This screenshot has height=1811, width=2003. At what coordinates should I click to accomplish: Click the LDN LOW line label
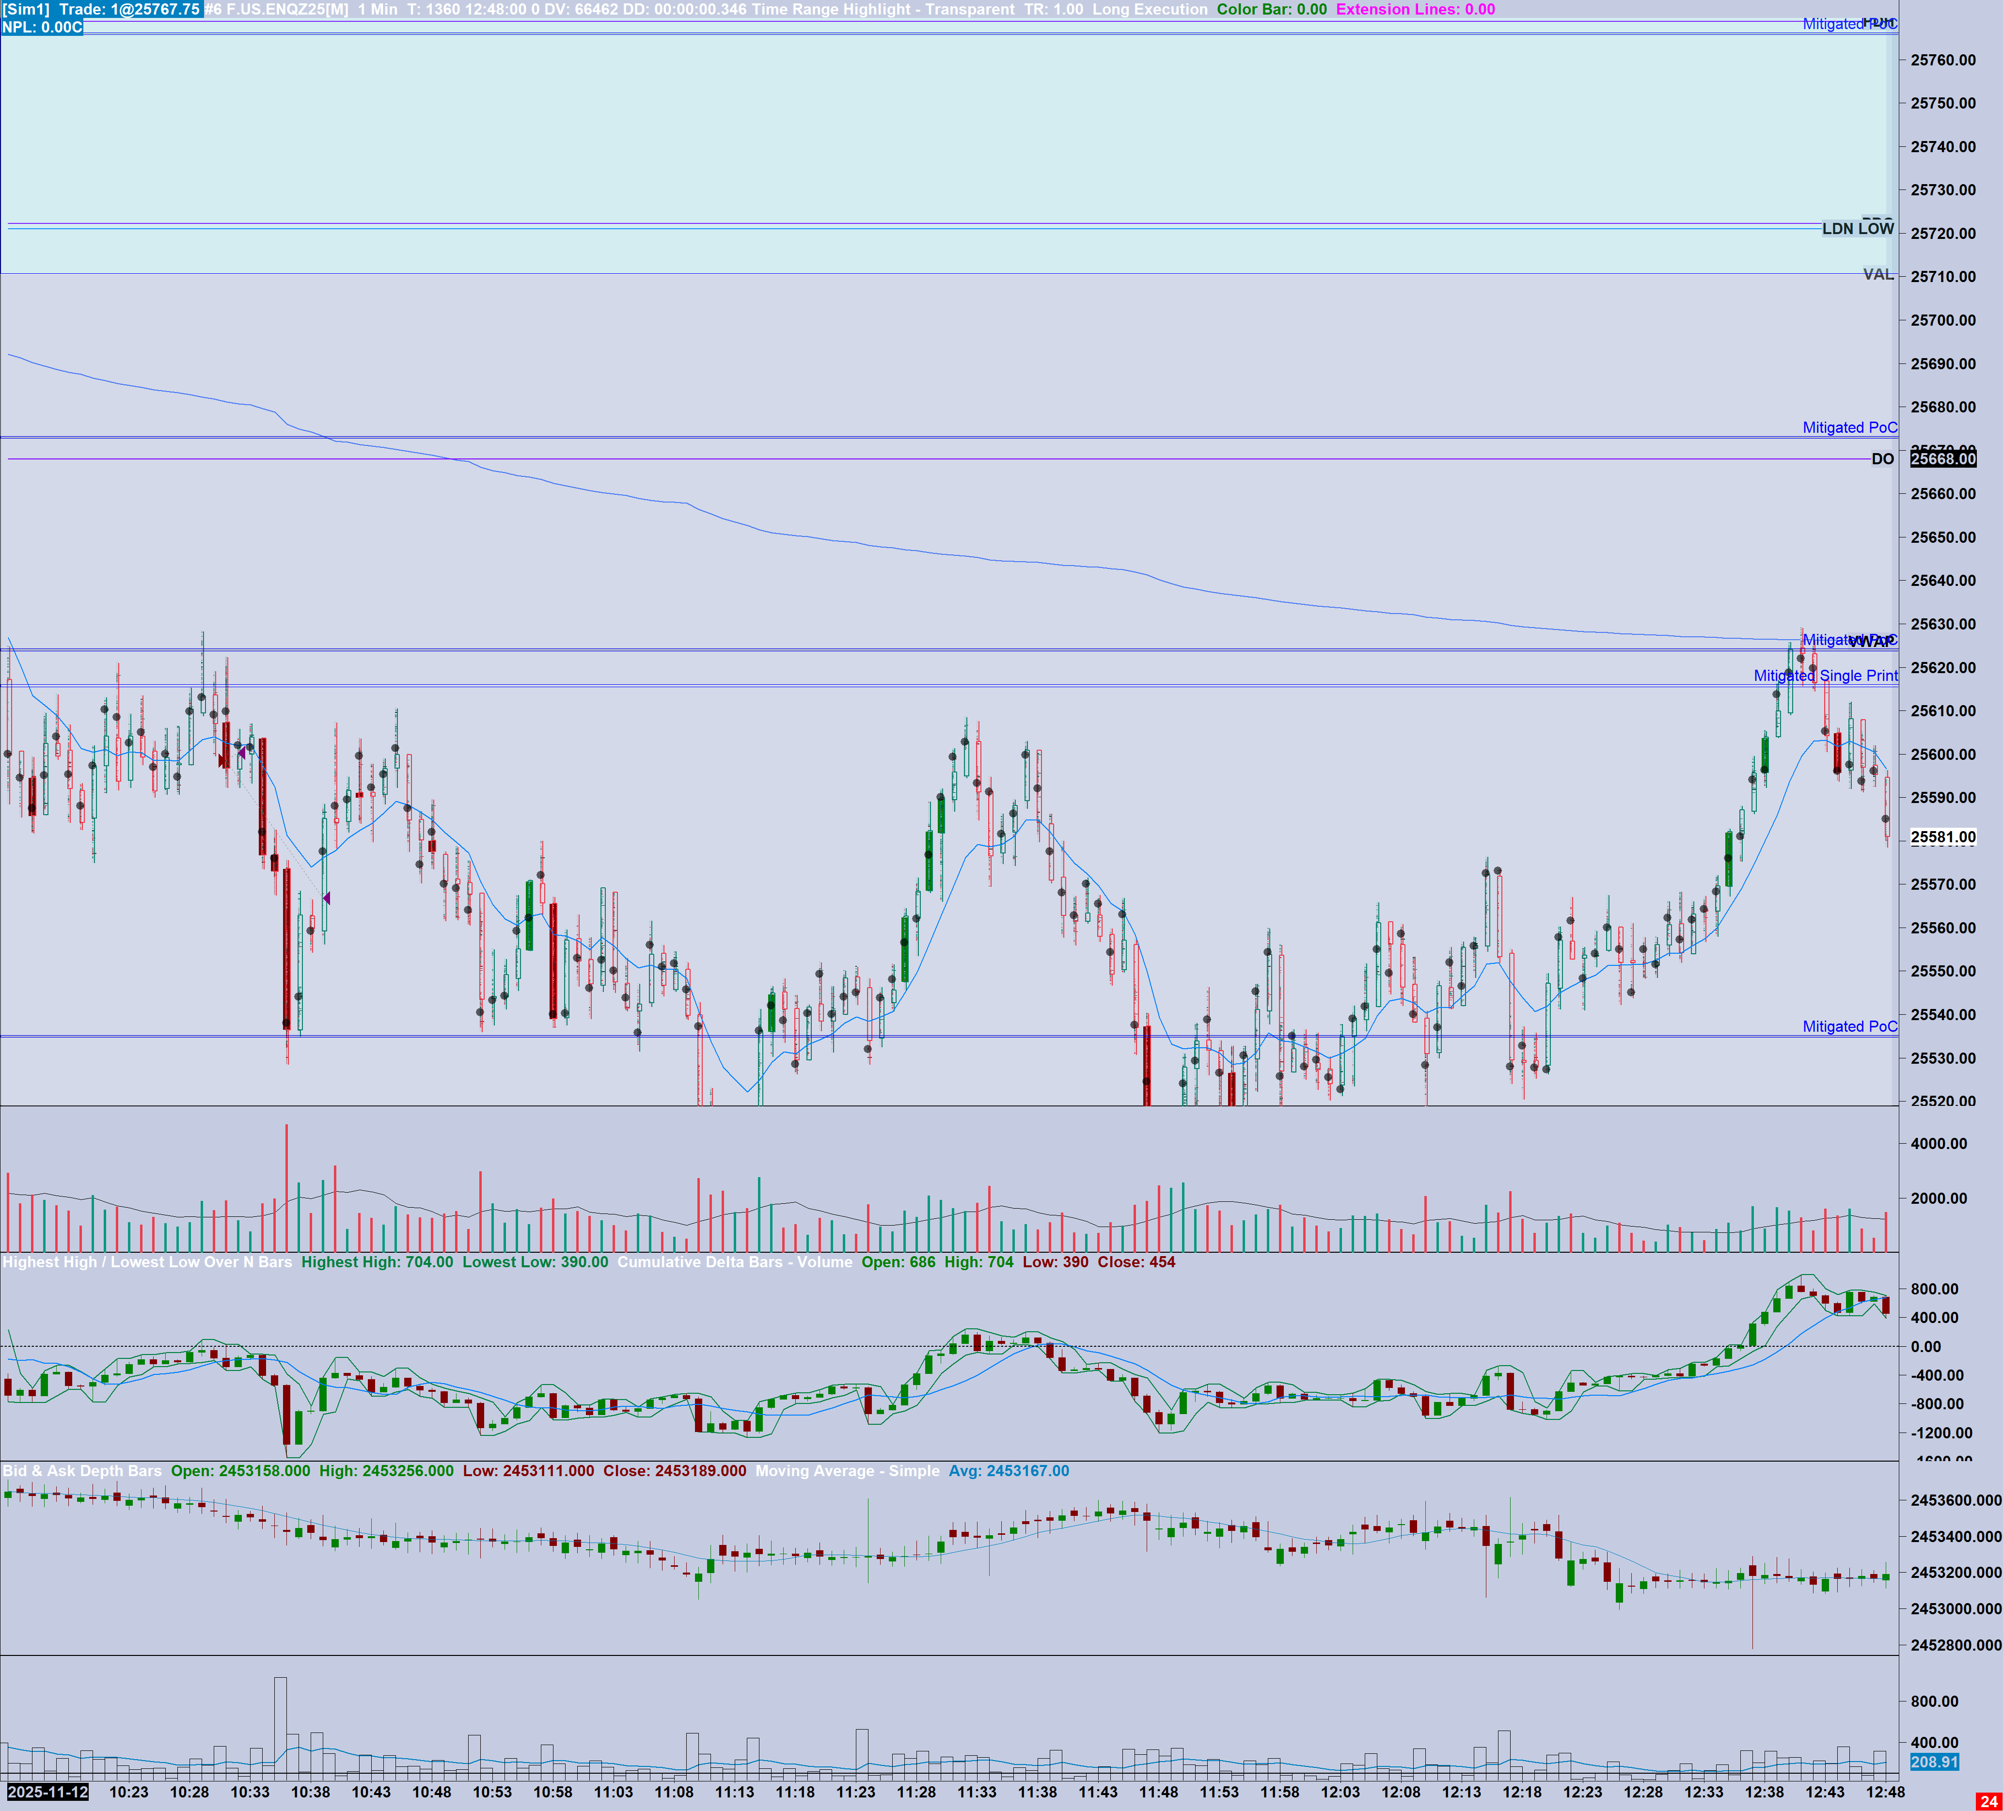[1857, 228]
